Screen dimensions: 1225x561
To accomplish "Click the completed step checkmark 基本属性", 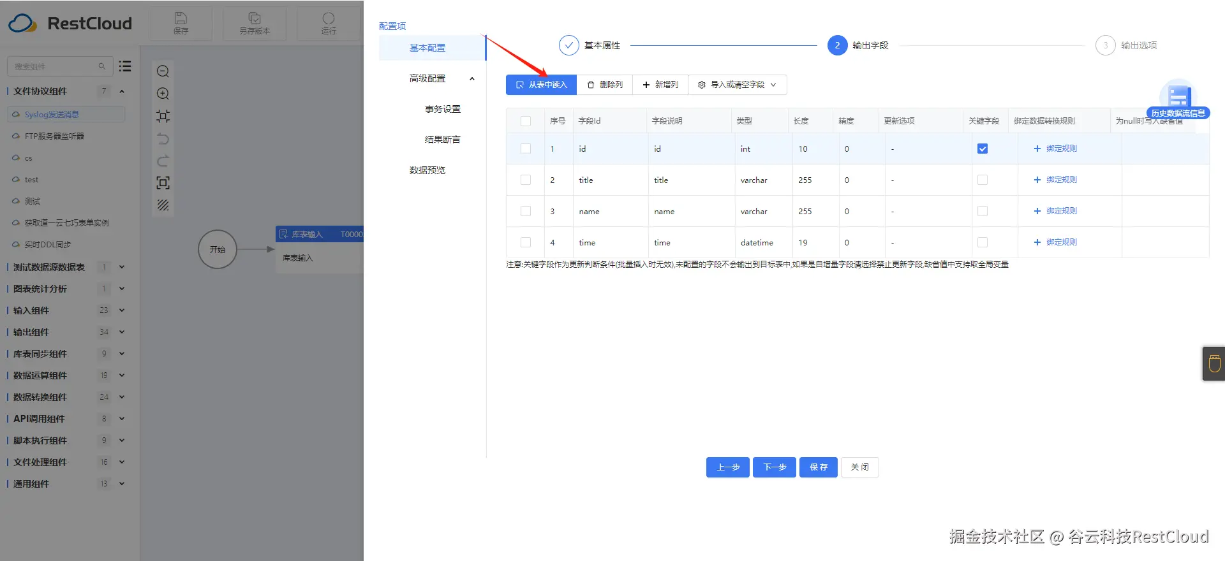I will [x=568, y=45].
